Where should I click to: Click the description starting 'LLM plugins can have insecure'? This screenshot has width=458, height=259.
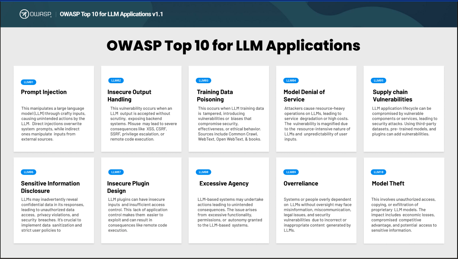[138, 215]
